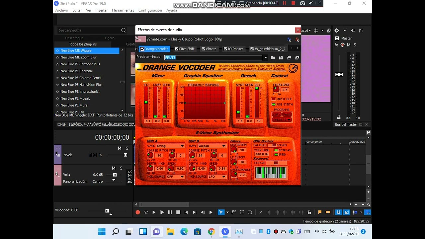This screenshot has height=239, width=425.
Task: Toggle SYNC A>B switch
Action: pyautogui.click(x=276, y=150)
